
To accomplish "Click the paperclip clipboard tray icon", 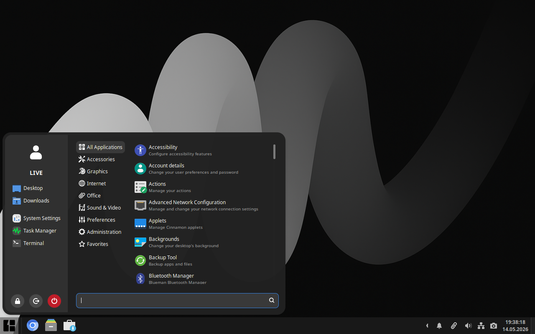I will click(x=453, y=326).
